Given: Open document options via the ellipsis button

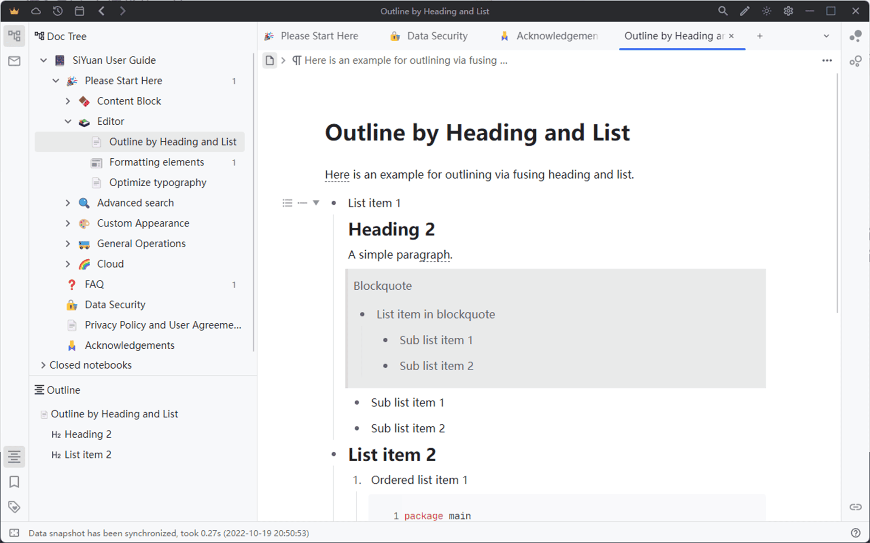Looking at the screenshot, I should pos(827,60).
